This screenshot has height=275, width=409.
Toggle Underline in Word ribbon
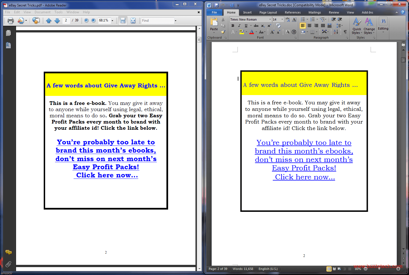tap(246, 26)
